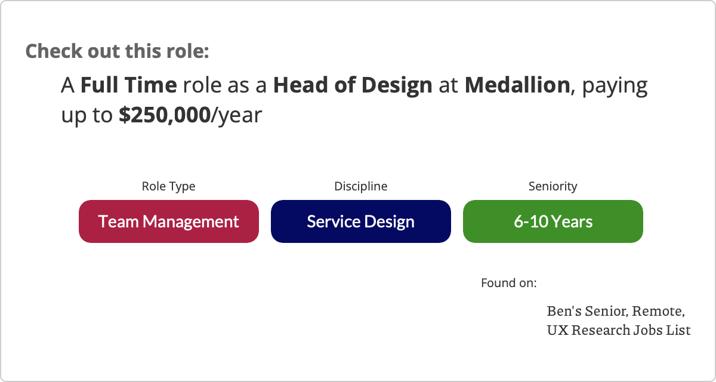Click the "Discipline" label
Image resolution: width=716 pixels, height=382 pixels.
coord(360,186)
